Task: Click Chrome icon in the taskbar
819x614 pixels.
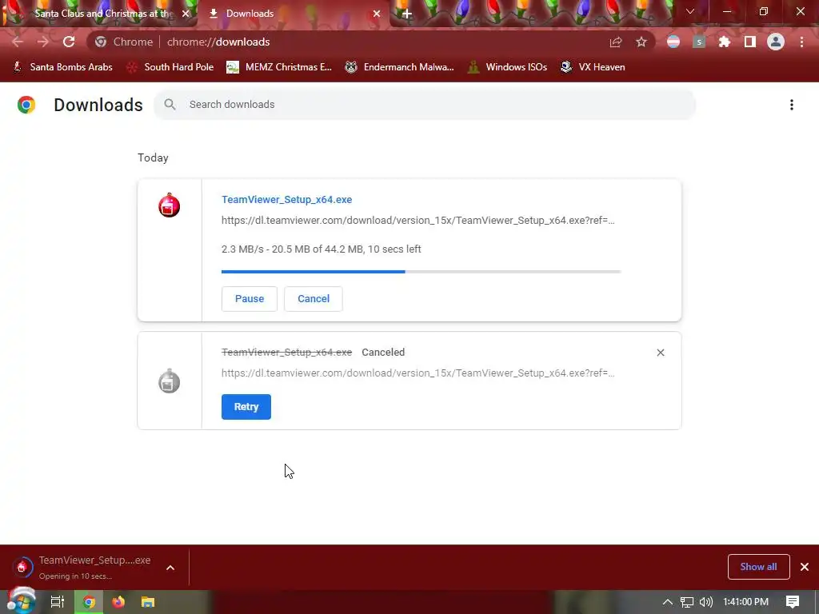Action: (x=89, y=602)
